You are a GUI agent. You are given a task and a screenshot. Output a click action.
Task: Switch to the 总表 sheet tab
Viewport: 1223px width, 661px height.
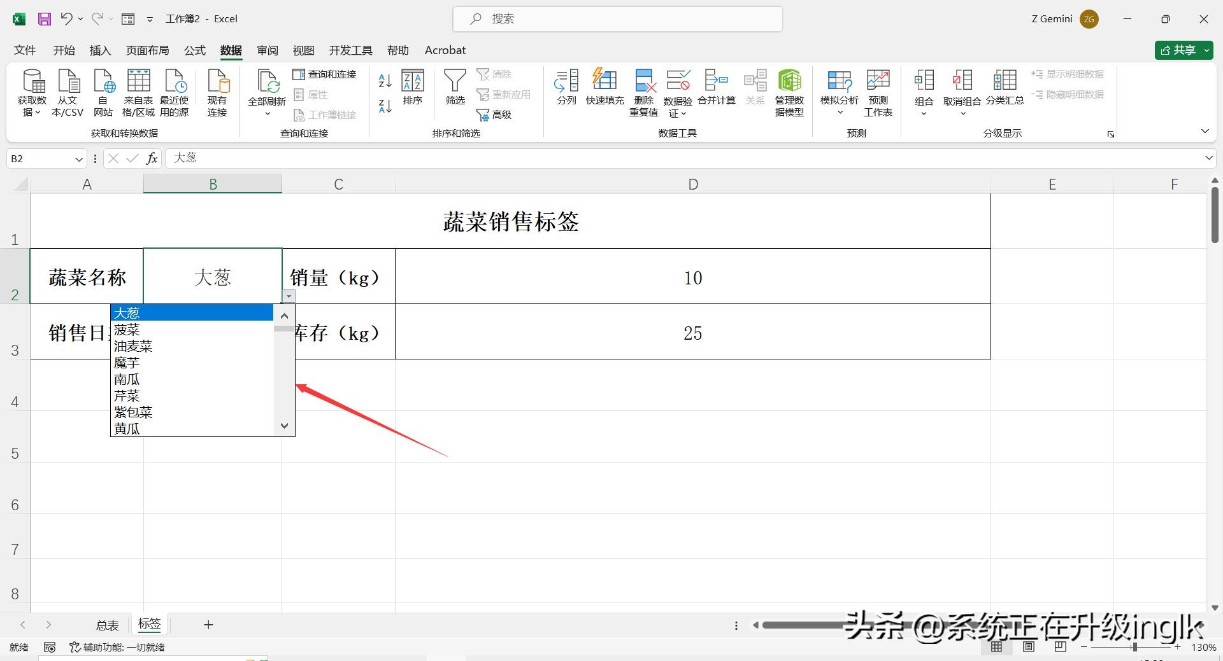pyautogui.click(x=107, y=625)
